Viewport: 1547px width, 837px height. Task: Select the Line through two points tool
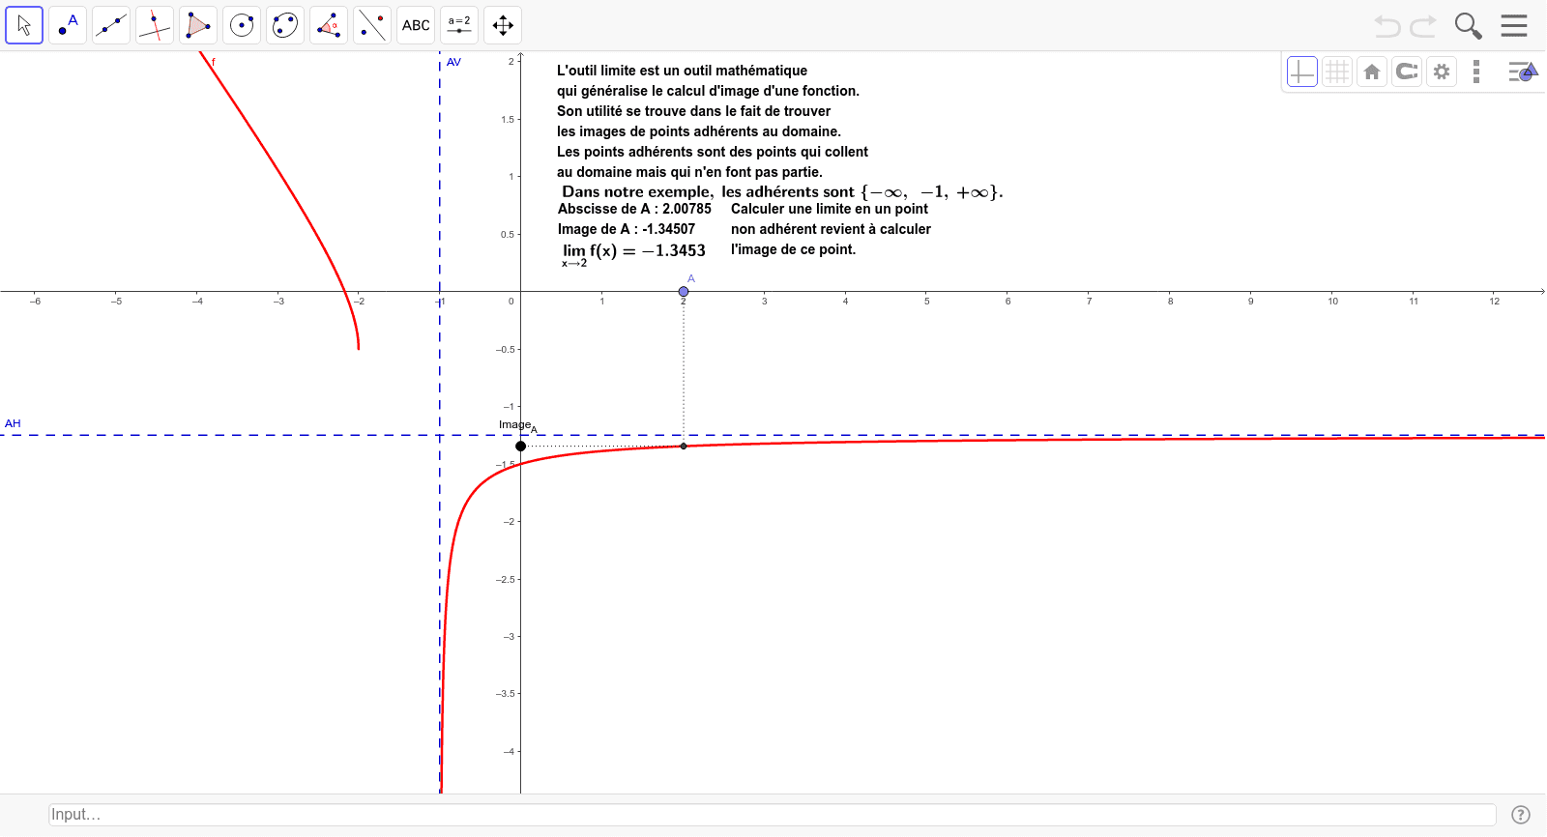tap(111, 25)
